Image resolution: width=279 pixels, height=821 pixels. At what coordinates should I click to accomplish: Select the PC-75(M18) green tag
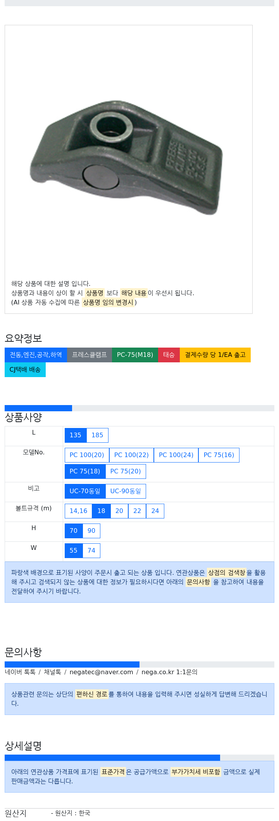pos(135,355)
